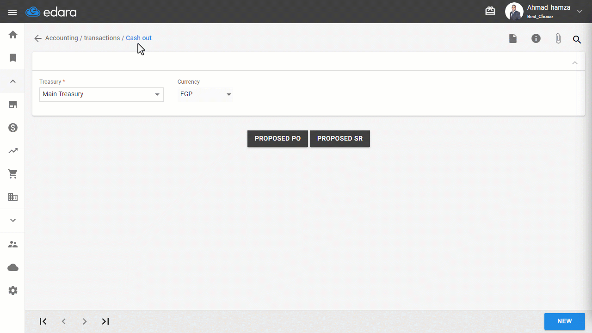The height and width of the screenshot is (333, 592).
Task: Open the trending chart icon in the sidebar
Action: (x=13, y=151)
